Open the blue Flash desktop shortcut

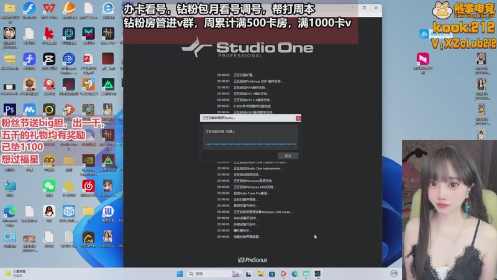click(x=29, y=9)
